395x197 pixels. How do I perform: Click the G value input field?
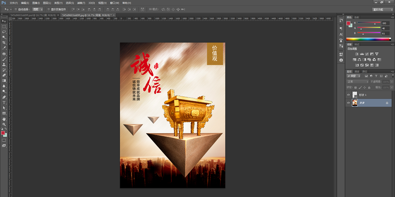pos(385,28)
